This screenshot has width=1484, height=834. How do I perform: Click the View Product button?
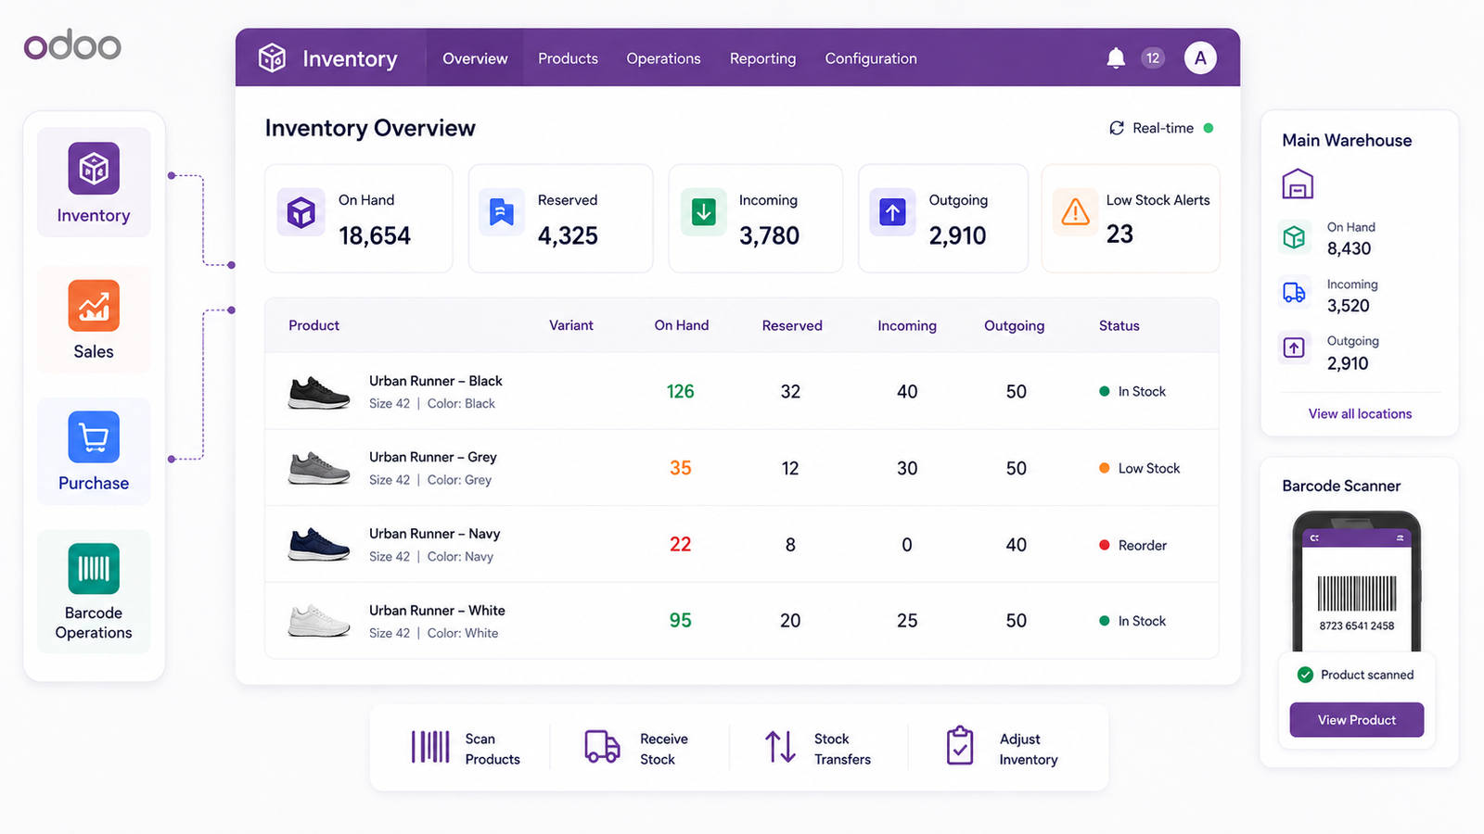pyautogui.click(x=1356, y=720)
